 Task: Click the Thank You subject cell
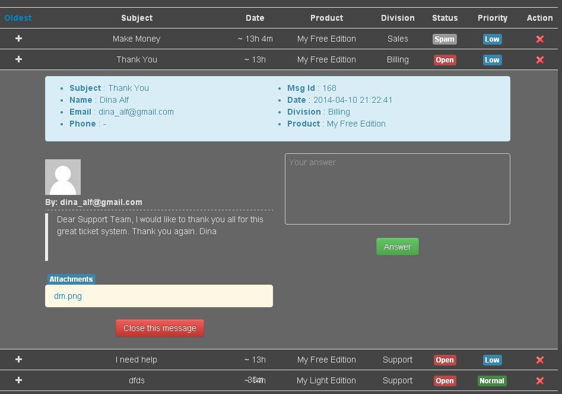(x=136, y=59)
